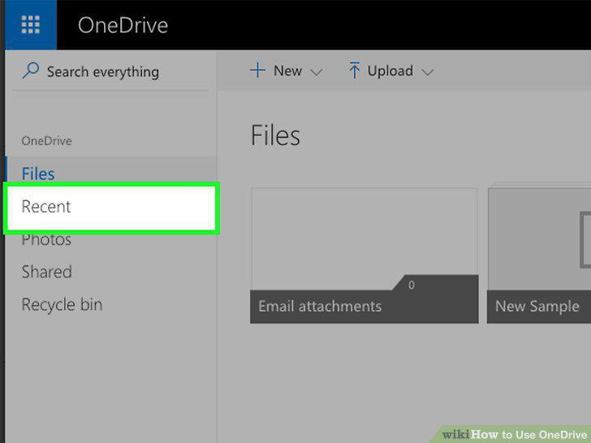Open the app launcher grid icon
591x443 pixels.
(x=31, y=25)
